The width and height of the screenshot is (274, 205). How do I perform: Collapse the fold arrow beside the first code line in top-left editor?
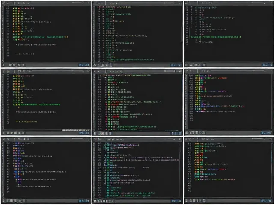point(14,8)
